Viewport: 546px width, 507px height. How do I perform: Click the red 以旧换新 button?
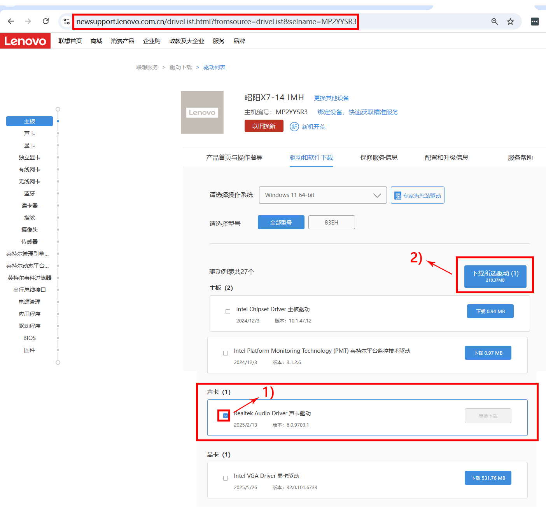264,126
